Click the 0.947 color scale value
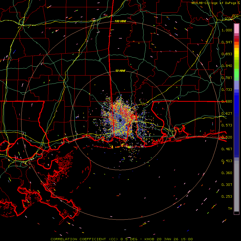 (x=227, y=42)
